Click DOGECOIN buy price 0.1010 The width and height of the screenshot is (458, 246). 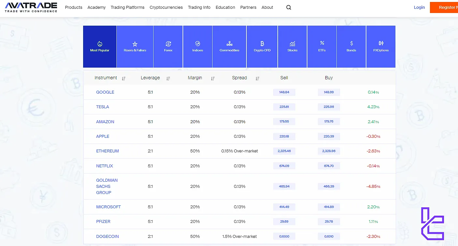[329, 237]
